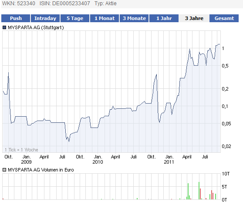Select the 1 Jahr timeframe
Image resolution: width=243 pixels, height=205 pixels.
pos(164,18)
